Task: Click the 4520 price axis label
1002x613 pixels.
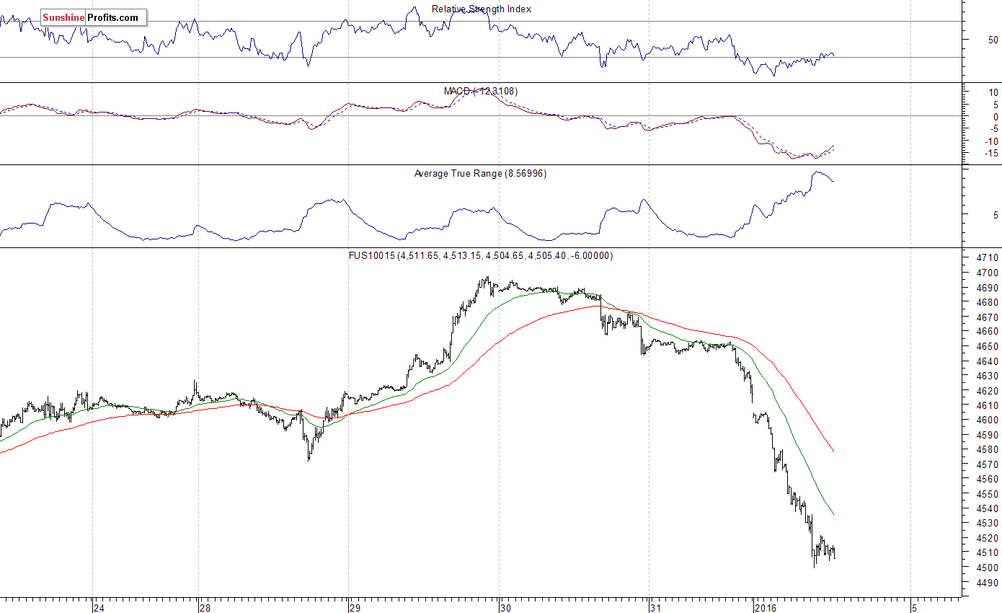Action: (x=988, y=539)
